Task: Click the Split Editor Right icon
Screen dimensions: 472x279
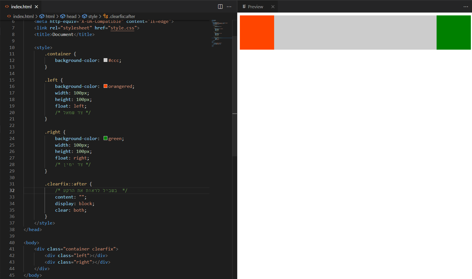Action: 220,7
